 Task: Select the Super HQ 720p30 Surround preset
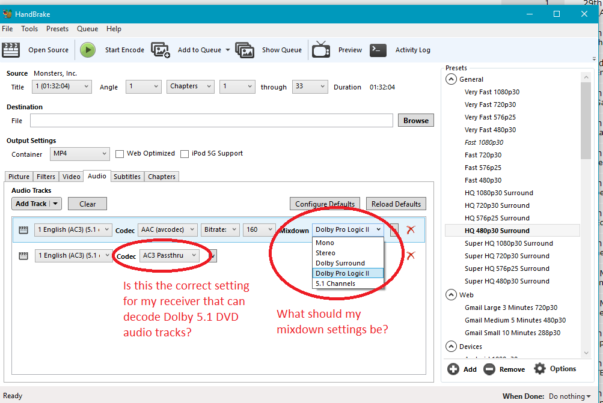coord(507,256)
